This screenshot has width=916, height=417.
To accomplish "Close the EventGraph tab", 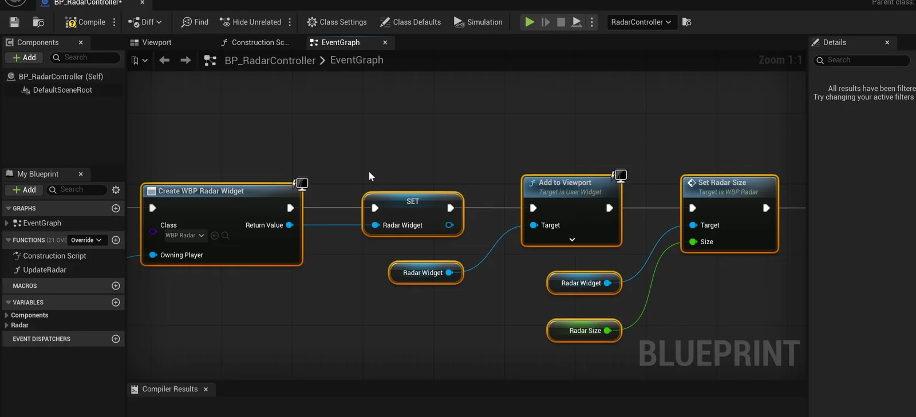I will coord(385,42).
